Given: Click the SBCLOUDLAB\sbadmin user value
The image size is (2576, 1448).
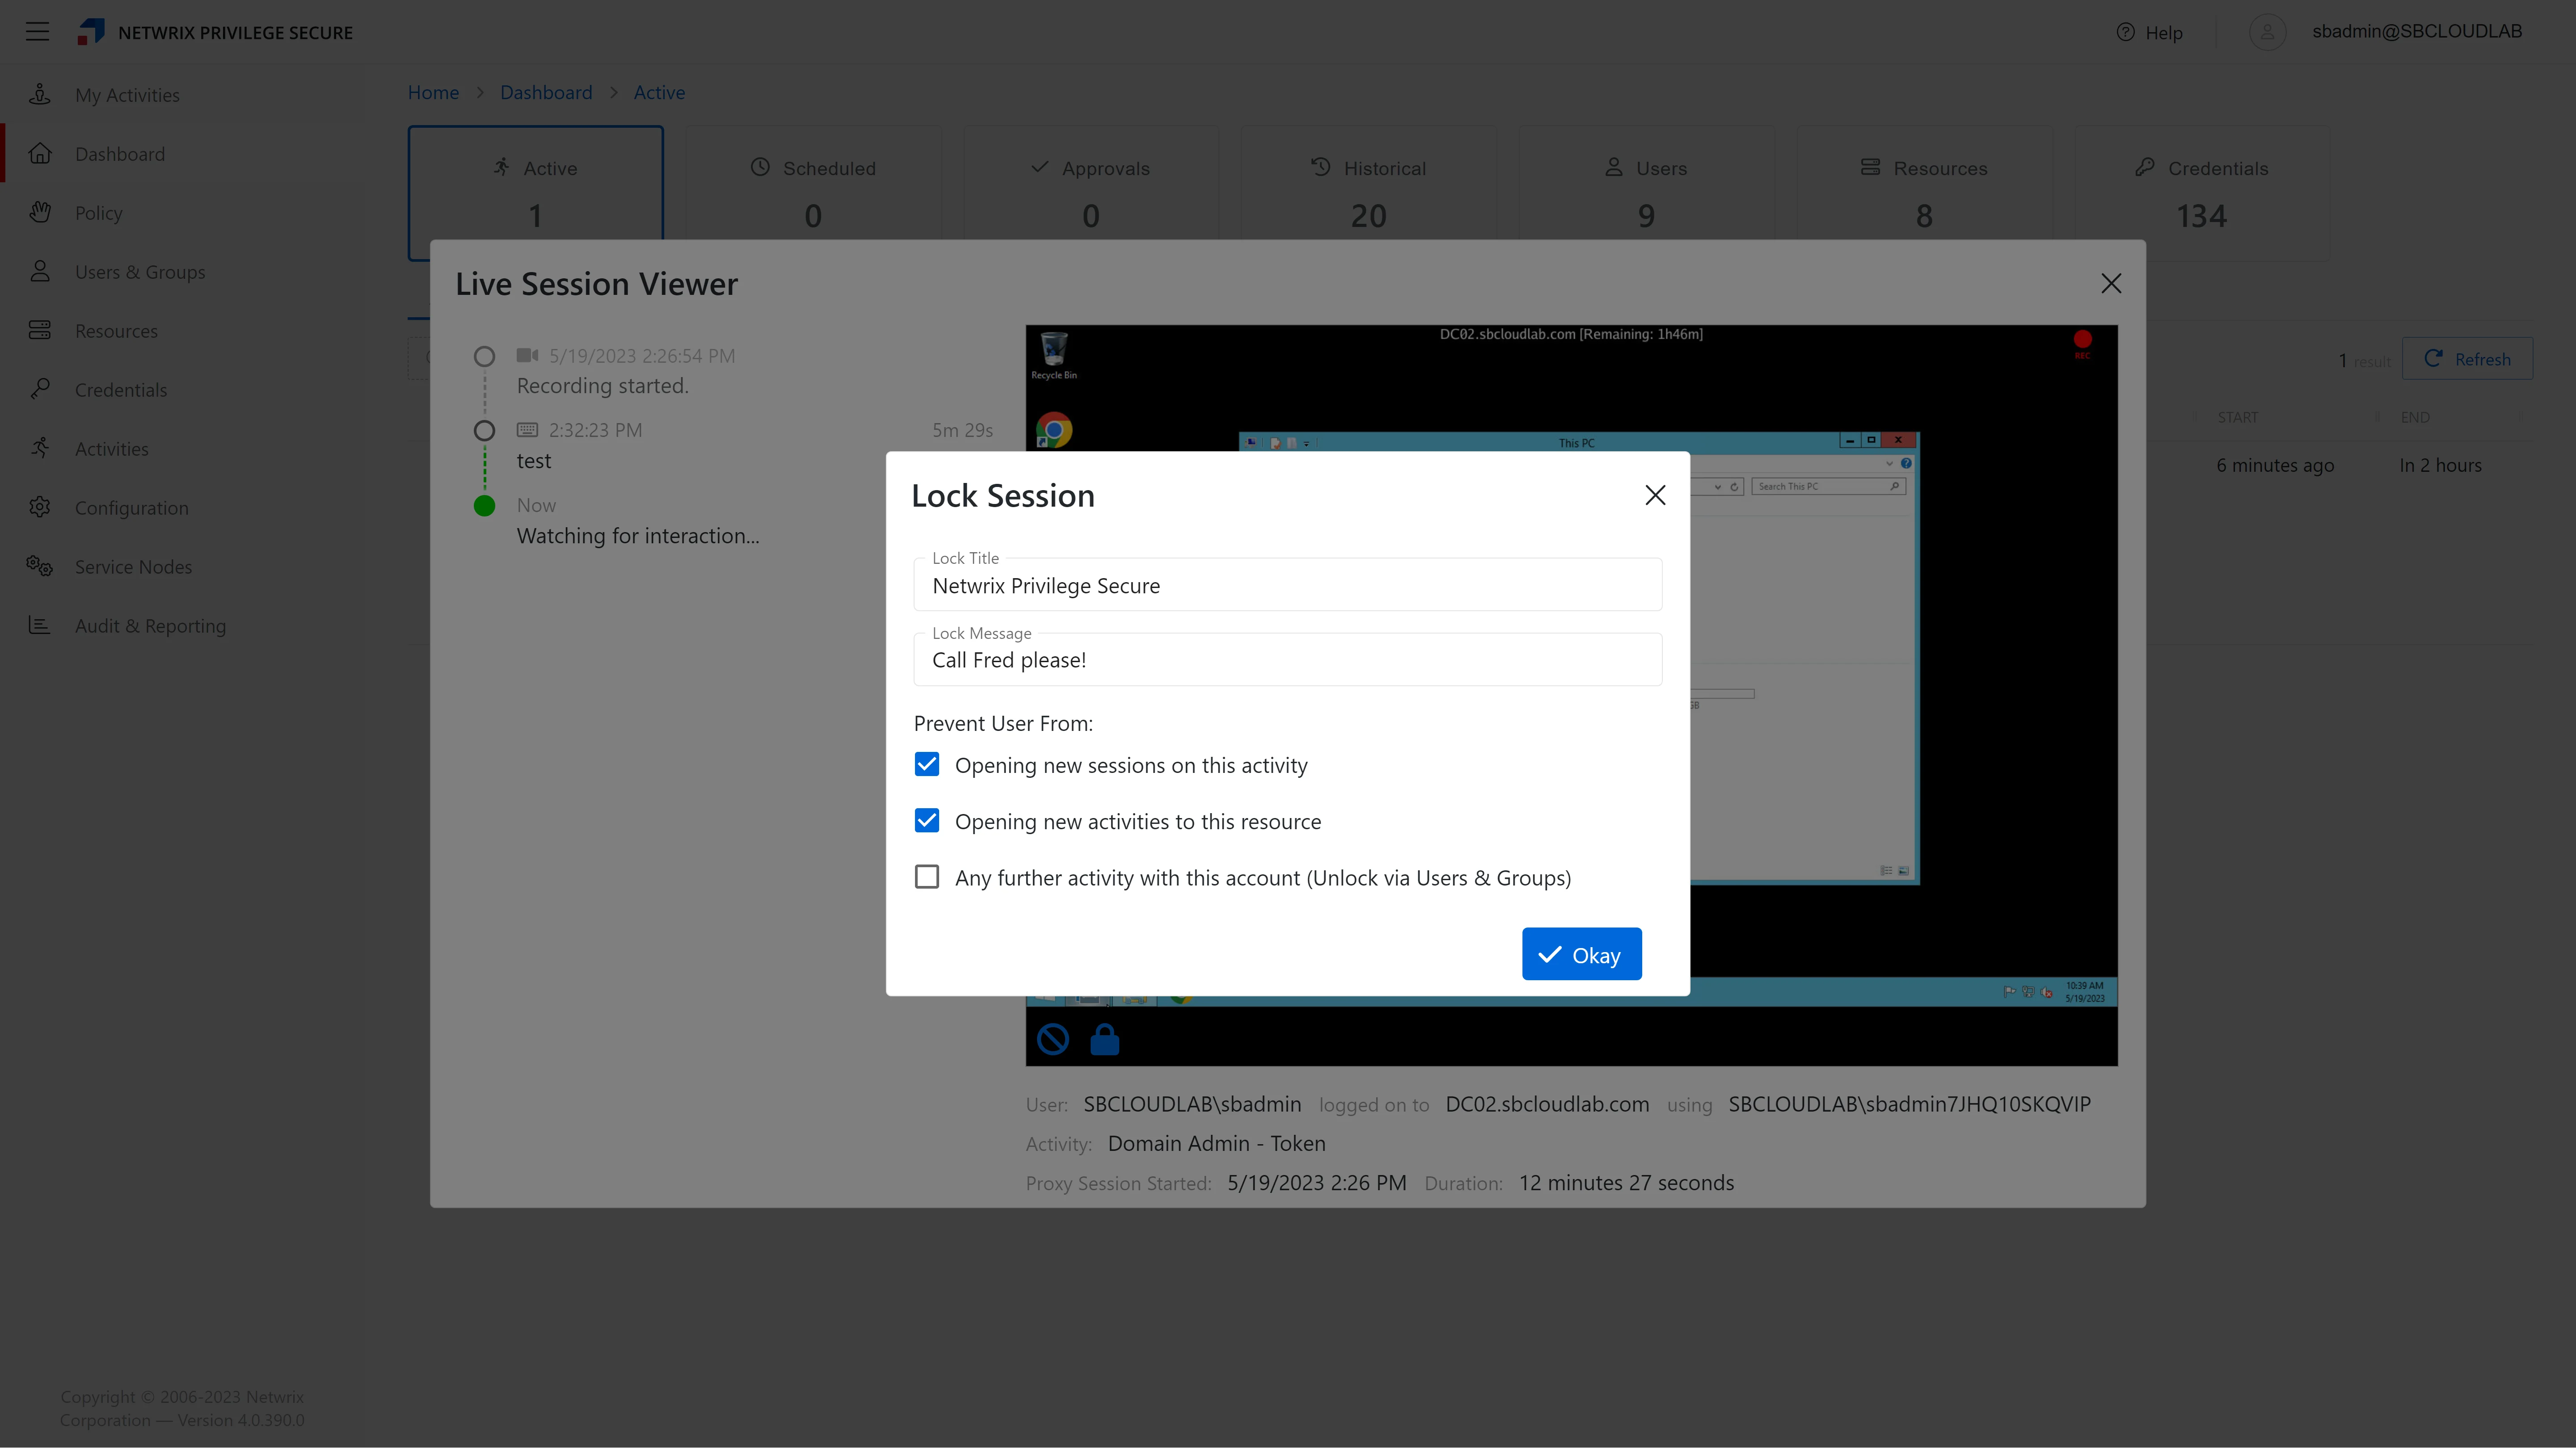Looking at the screenshot, I should coord(1192,1104).
